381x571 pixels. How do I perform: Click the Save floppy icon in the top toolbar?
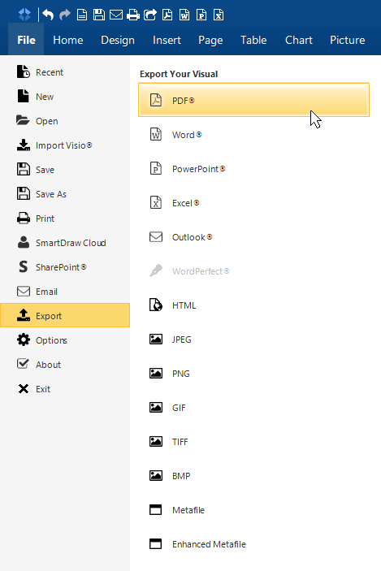(99, 15)
